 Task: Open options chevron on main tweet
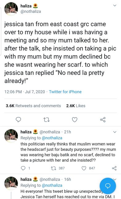(115, 6)
